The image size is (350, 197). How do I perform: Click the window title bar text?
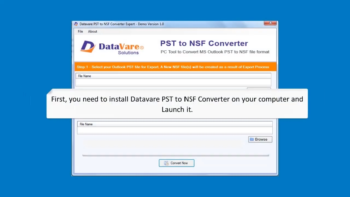122,24
